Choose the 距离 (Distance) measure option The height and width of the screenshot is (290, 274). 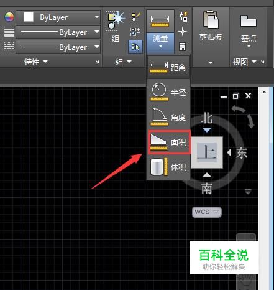(x=168, y=67)
